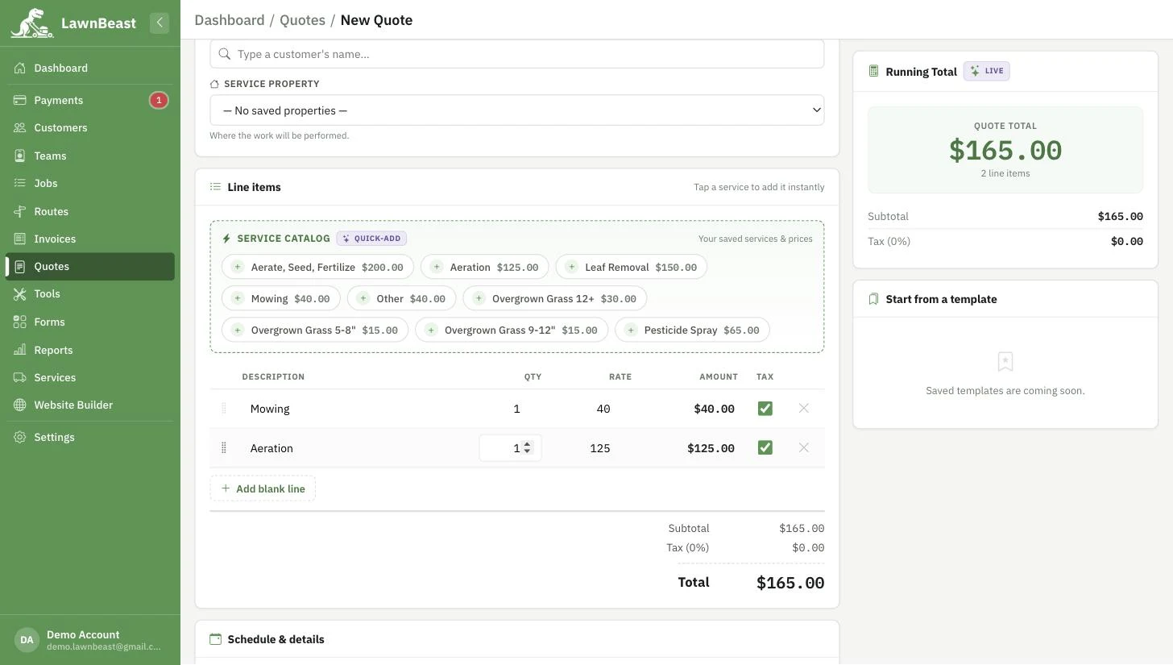Quick-add Mowing $40.00 from catalog
The width and height of the screenshot is (1173, 665).
(x=280, y=298)
